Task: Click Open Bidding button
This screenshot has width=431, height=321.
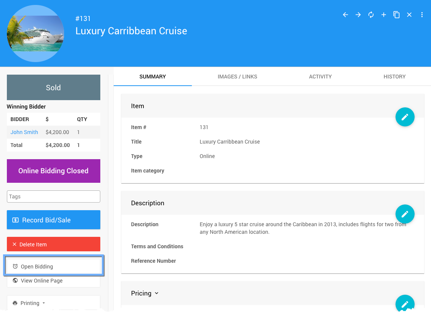Action: [x=53, y=267]
